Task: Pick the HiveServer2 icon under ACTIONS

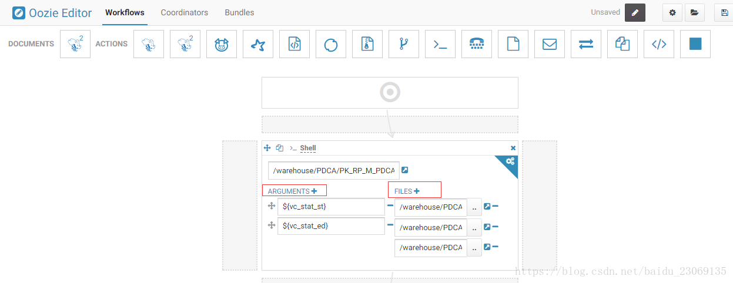Action: click(185, 43)
